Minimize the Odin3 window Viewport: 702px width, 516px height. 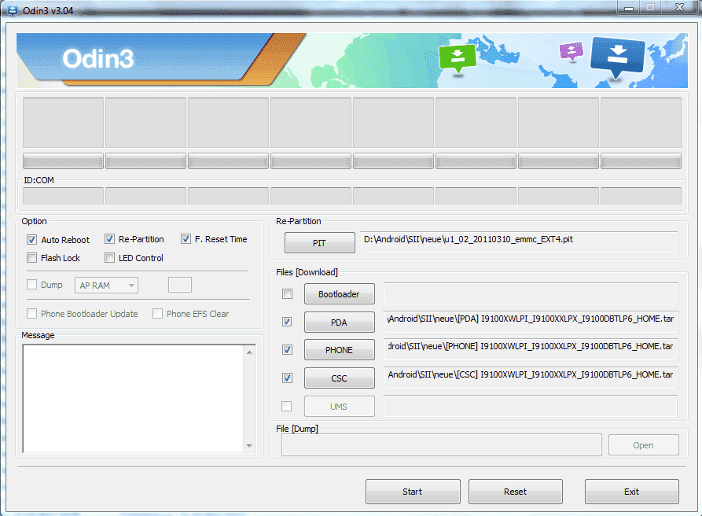pyautogui.click(x=629, y=8)
